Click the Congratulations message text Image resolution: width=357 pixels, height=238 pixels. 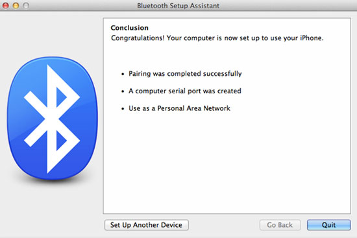pos(217,38)
